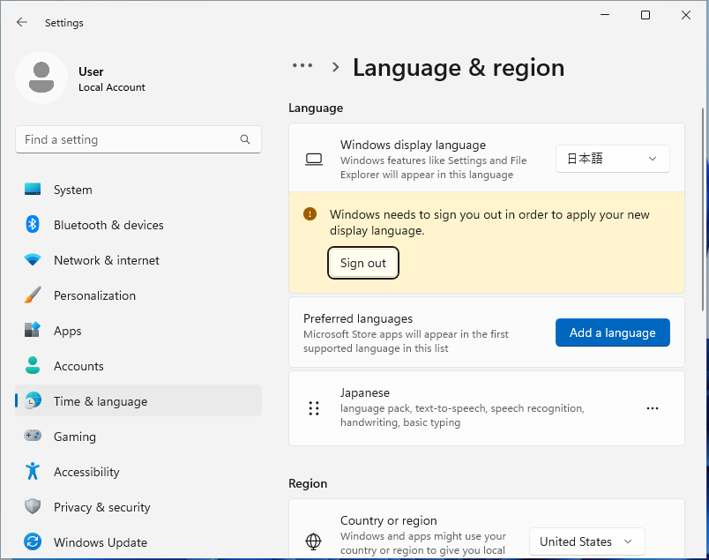The height and width of the screenshot is (560, 709).
Task: Click the Windows Update refresh icon
Action: click(x=33, y=541)
